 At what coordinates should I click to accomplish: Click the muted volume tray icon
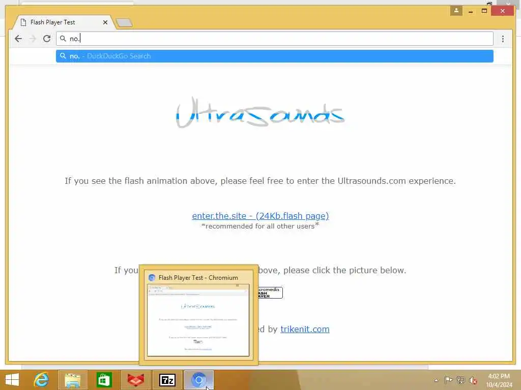click(x=473, y=380)
